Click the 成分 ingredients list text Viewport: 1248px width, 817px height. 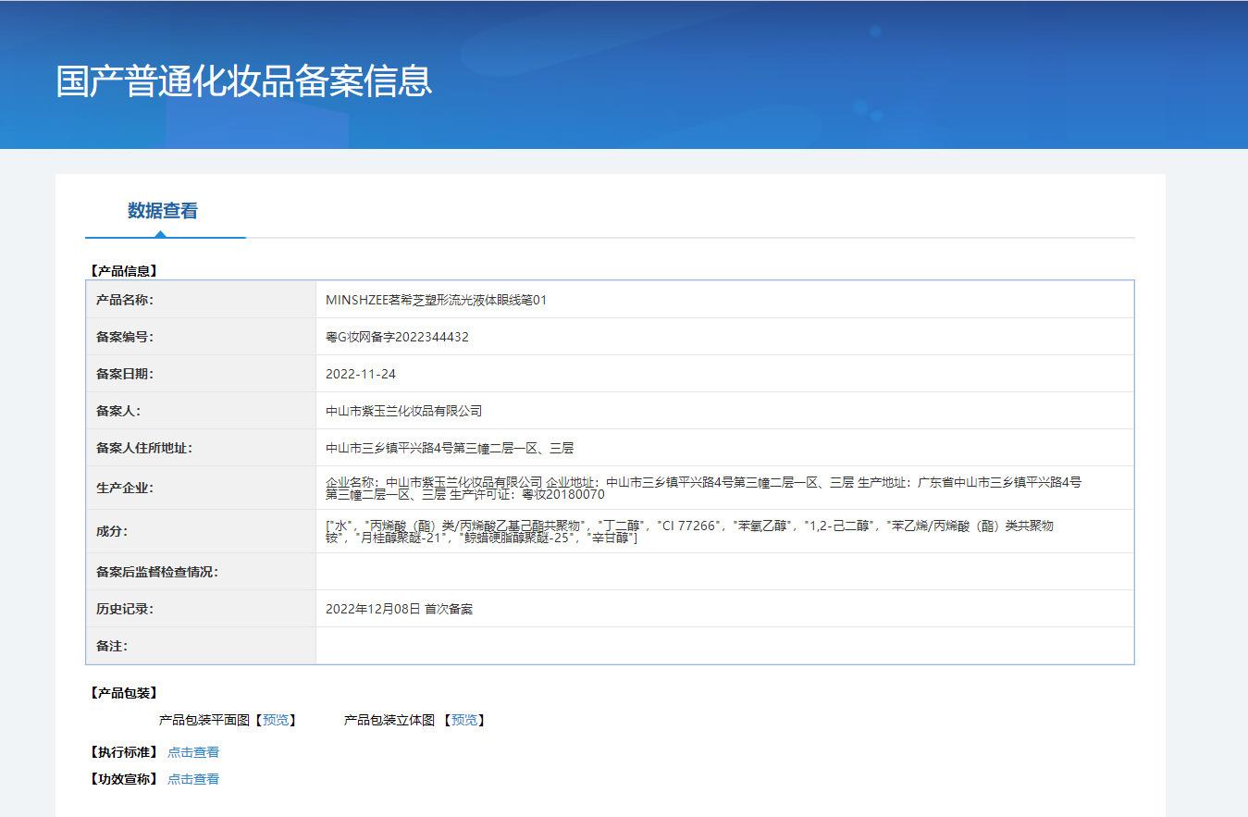689,531
